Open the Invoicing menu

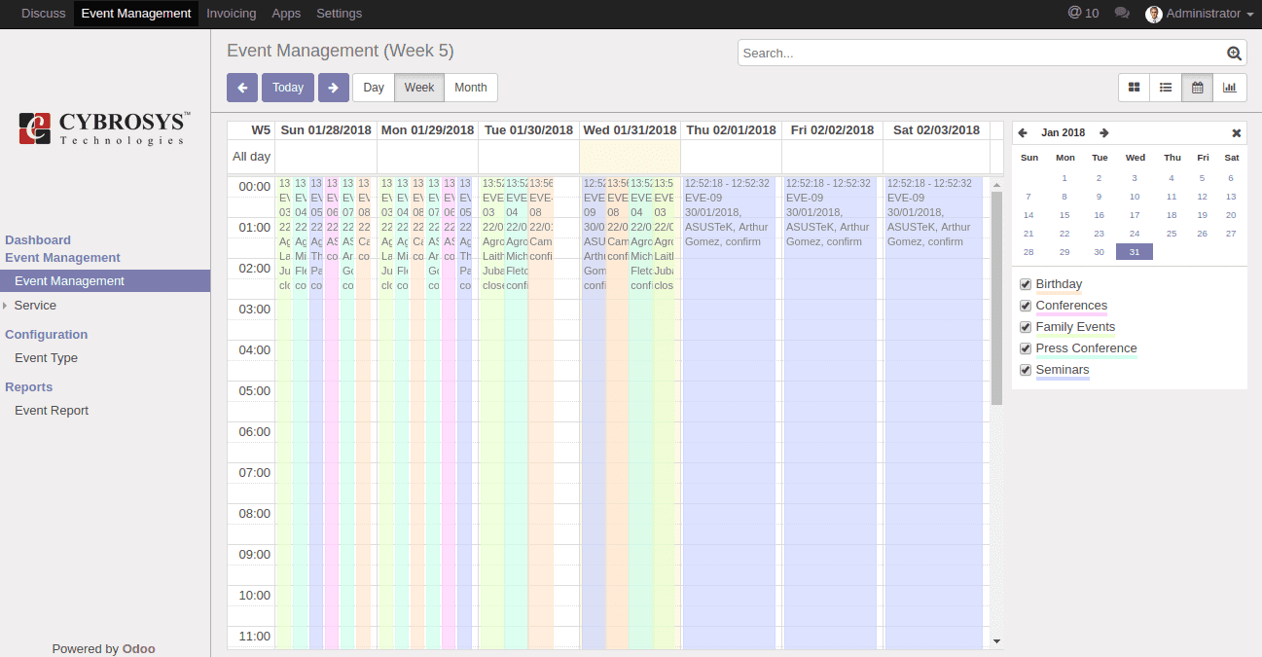(231, 13)
